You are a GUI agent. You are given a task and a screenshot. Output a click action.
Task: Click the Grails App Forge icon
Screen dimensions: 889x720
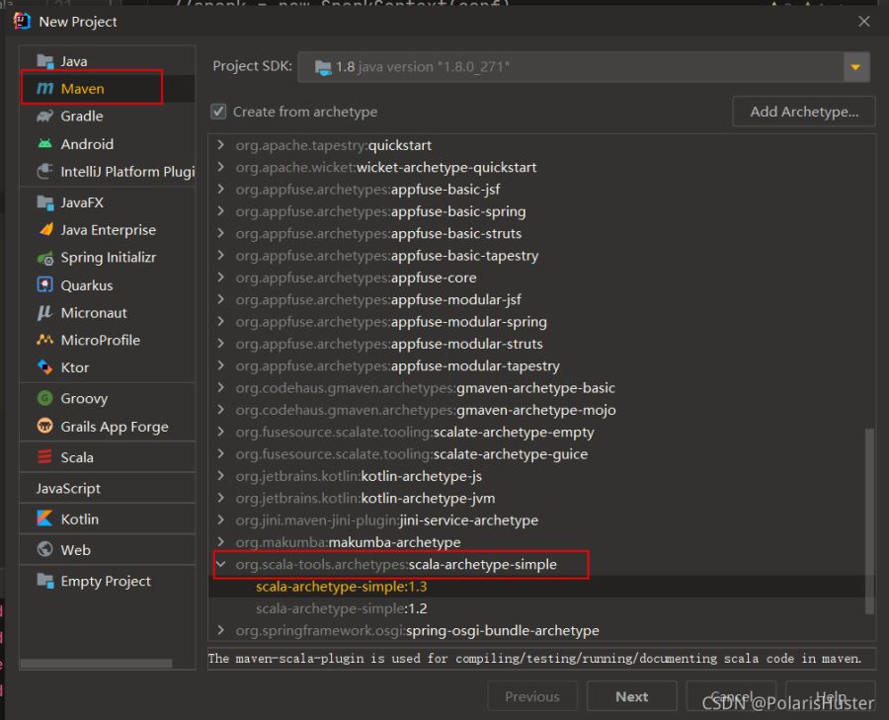tap(44, 426)
